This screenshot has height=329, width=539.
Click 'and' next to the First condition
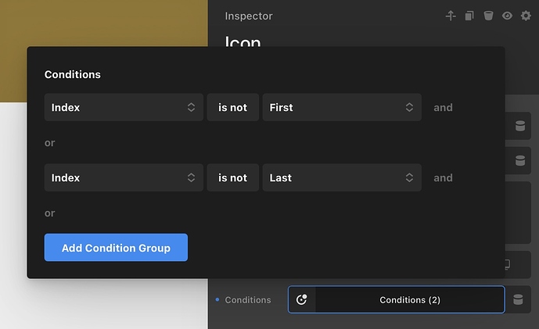443,108
